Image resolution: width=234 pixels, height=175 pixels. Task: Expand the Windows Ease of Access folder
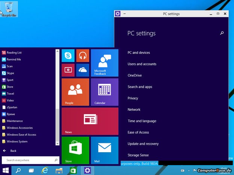(x=21, y=135)
